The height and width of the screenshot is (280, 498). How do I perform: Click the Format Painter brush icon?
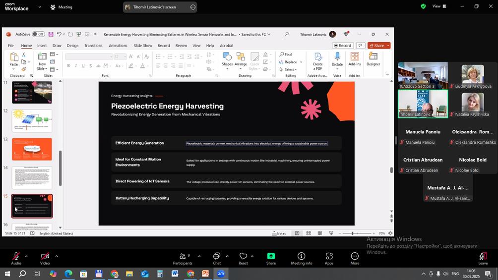tap(23, 69)
